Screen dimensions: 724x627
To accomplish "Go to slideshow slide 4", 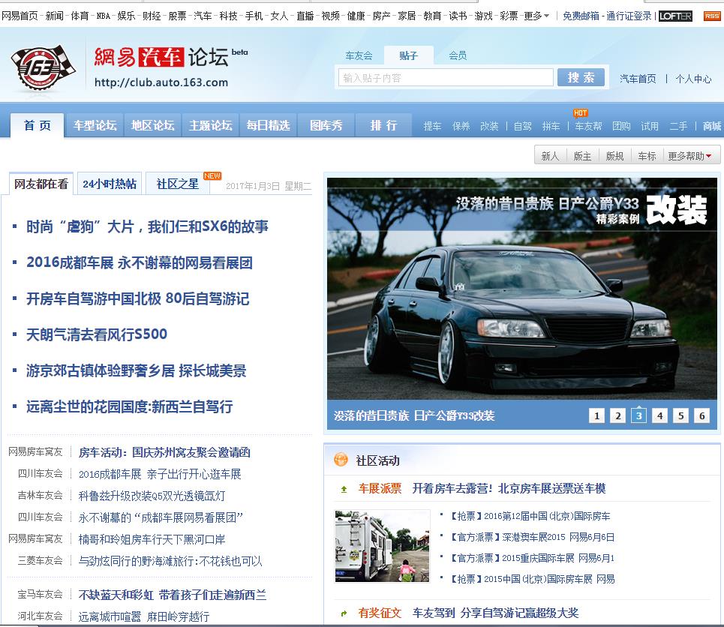I will coord(659,415).
